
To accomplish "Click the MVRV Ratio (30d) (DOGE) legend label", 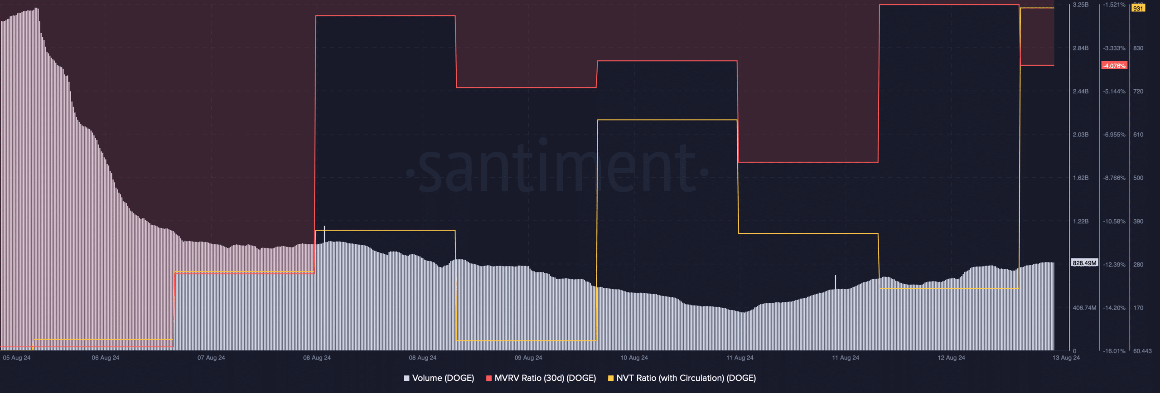I will point(545,378).
